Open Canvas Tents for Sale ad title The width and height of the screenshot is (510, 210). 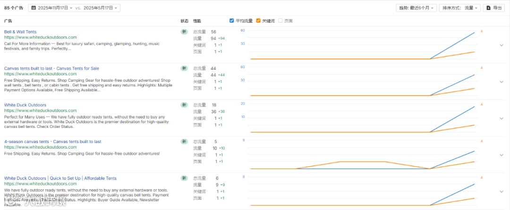click(52, 68)
